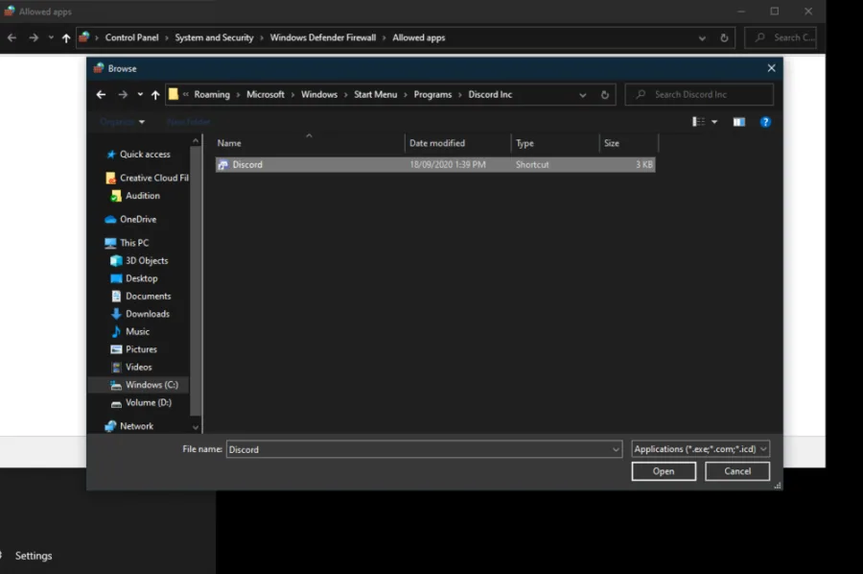Click the Open button
The image size is (863, 574).
(664, 471)
